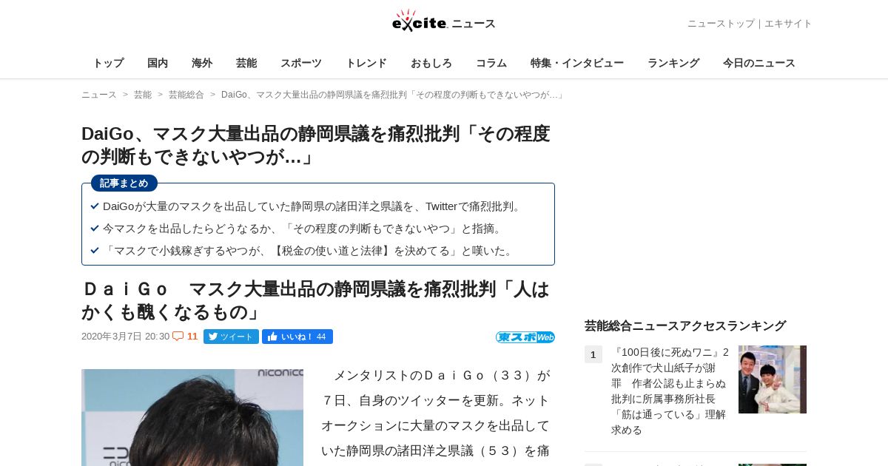The width and height of the screenshot is (888, 466).
Task: Open the ランキング section
Action: click(673, 63)
